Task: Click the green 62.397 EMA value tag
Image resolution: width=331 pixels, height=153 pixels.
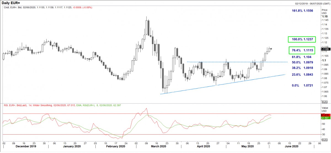Action: coord(325,118)
